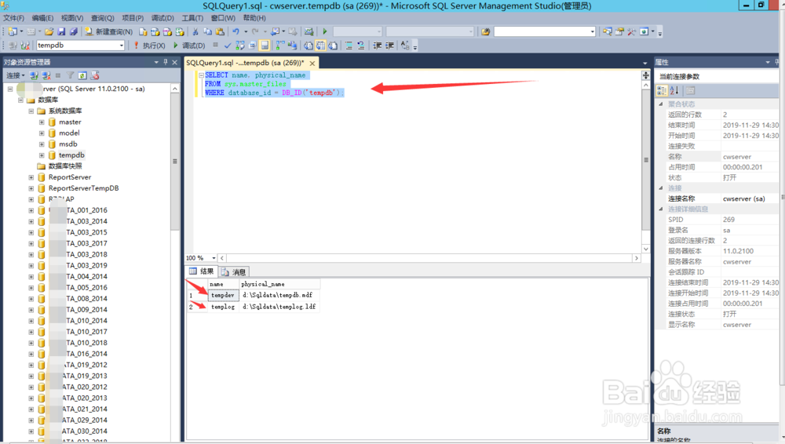
Task: Open the 工具(T) menu
Action: click(x=192, y=18)
